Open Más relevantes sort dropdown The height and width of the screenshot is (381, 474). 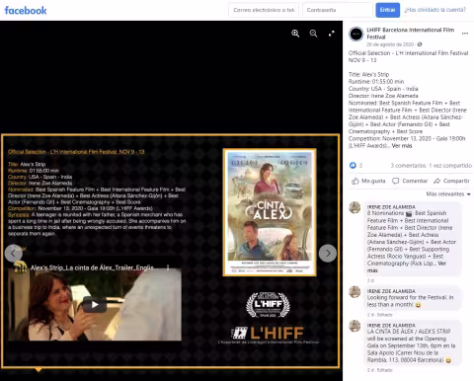click(x=448, y=194)
